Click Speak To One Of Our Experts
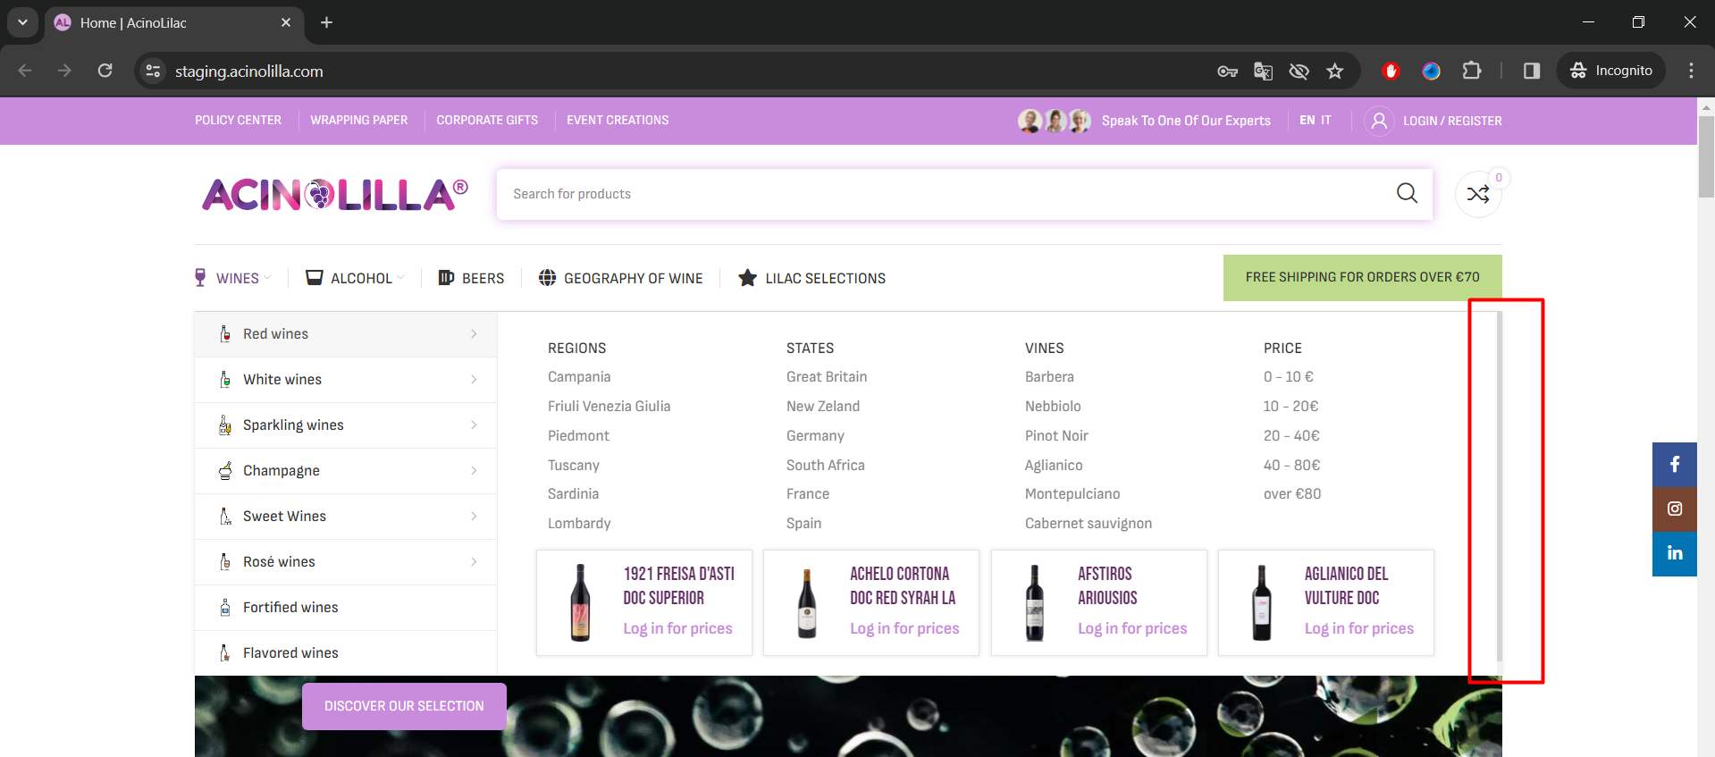Screen dimensions: 1715x757 [1186, 121]
